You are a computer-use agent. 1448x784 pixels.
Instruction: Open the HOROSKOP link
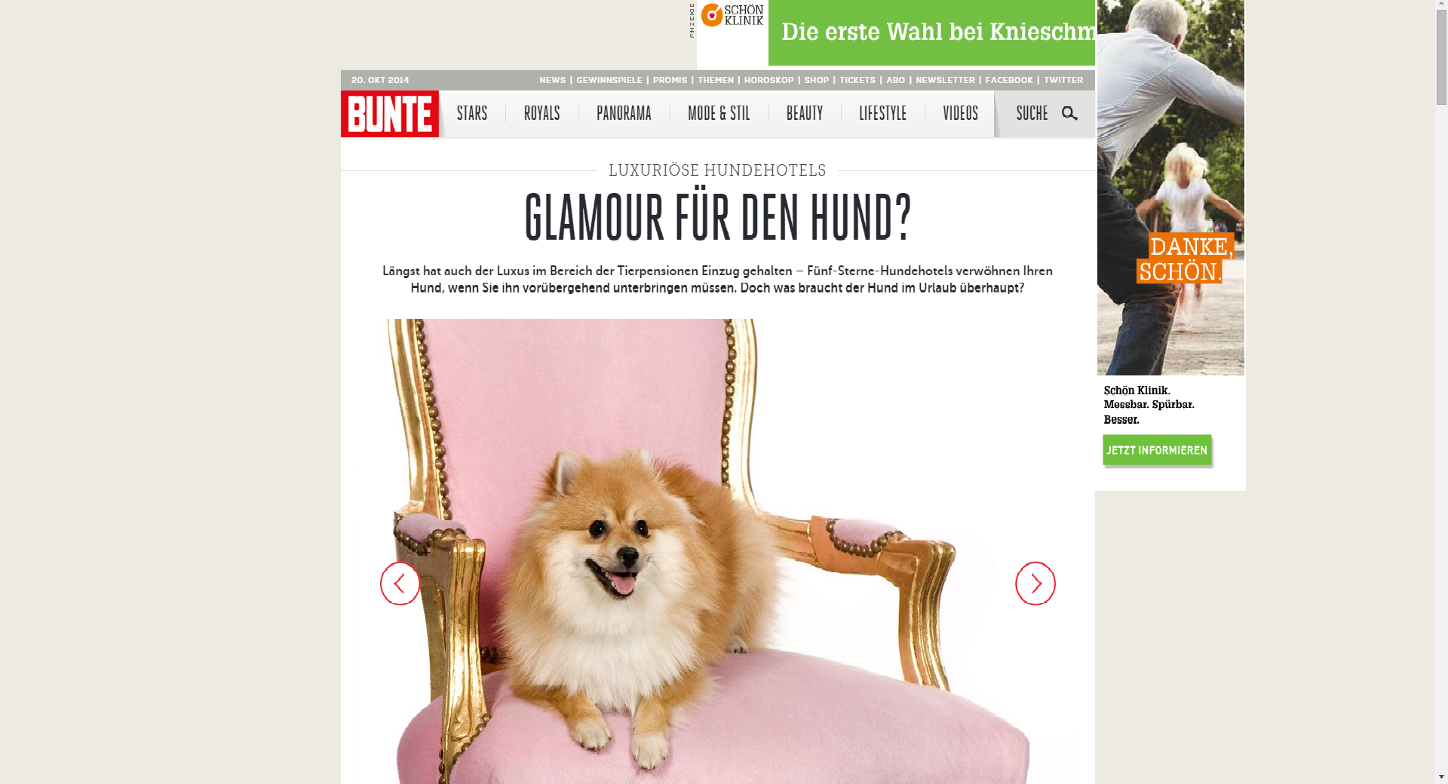coord(768,80)
